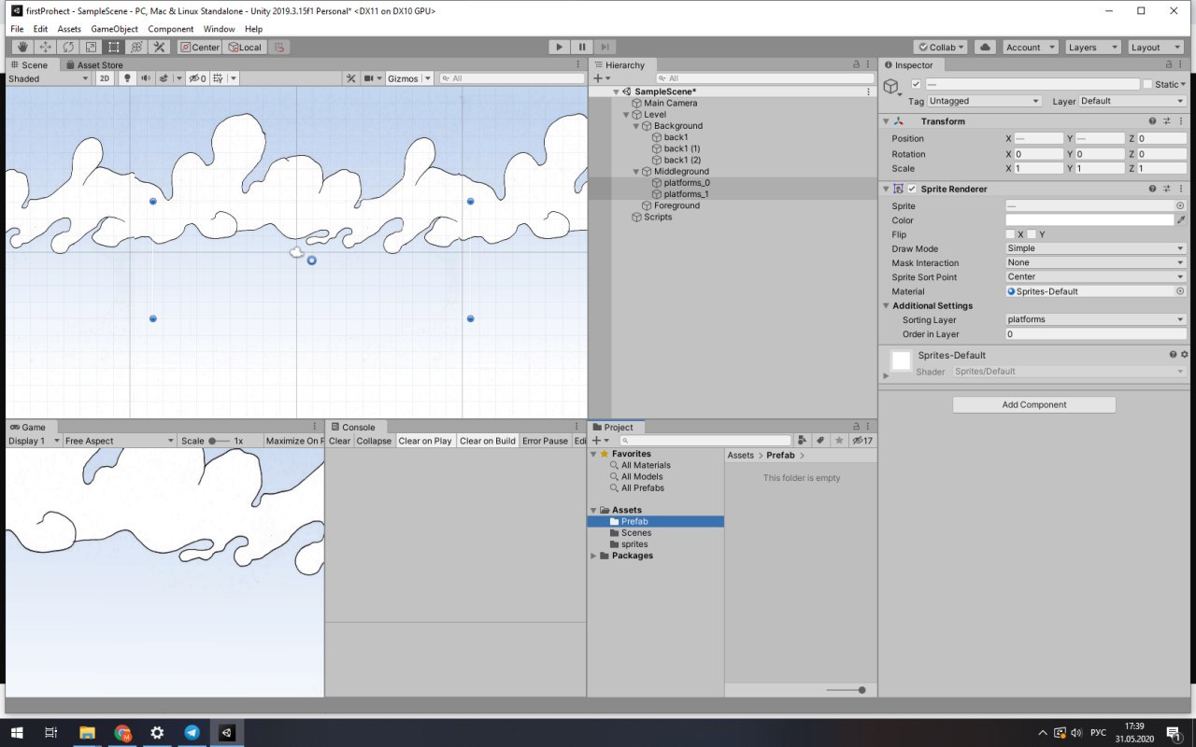Save the Project search to favorites
The width and height of the screenshot is (1196, 747).
(839, 441)
